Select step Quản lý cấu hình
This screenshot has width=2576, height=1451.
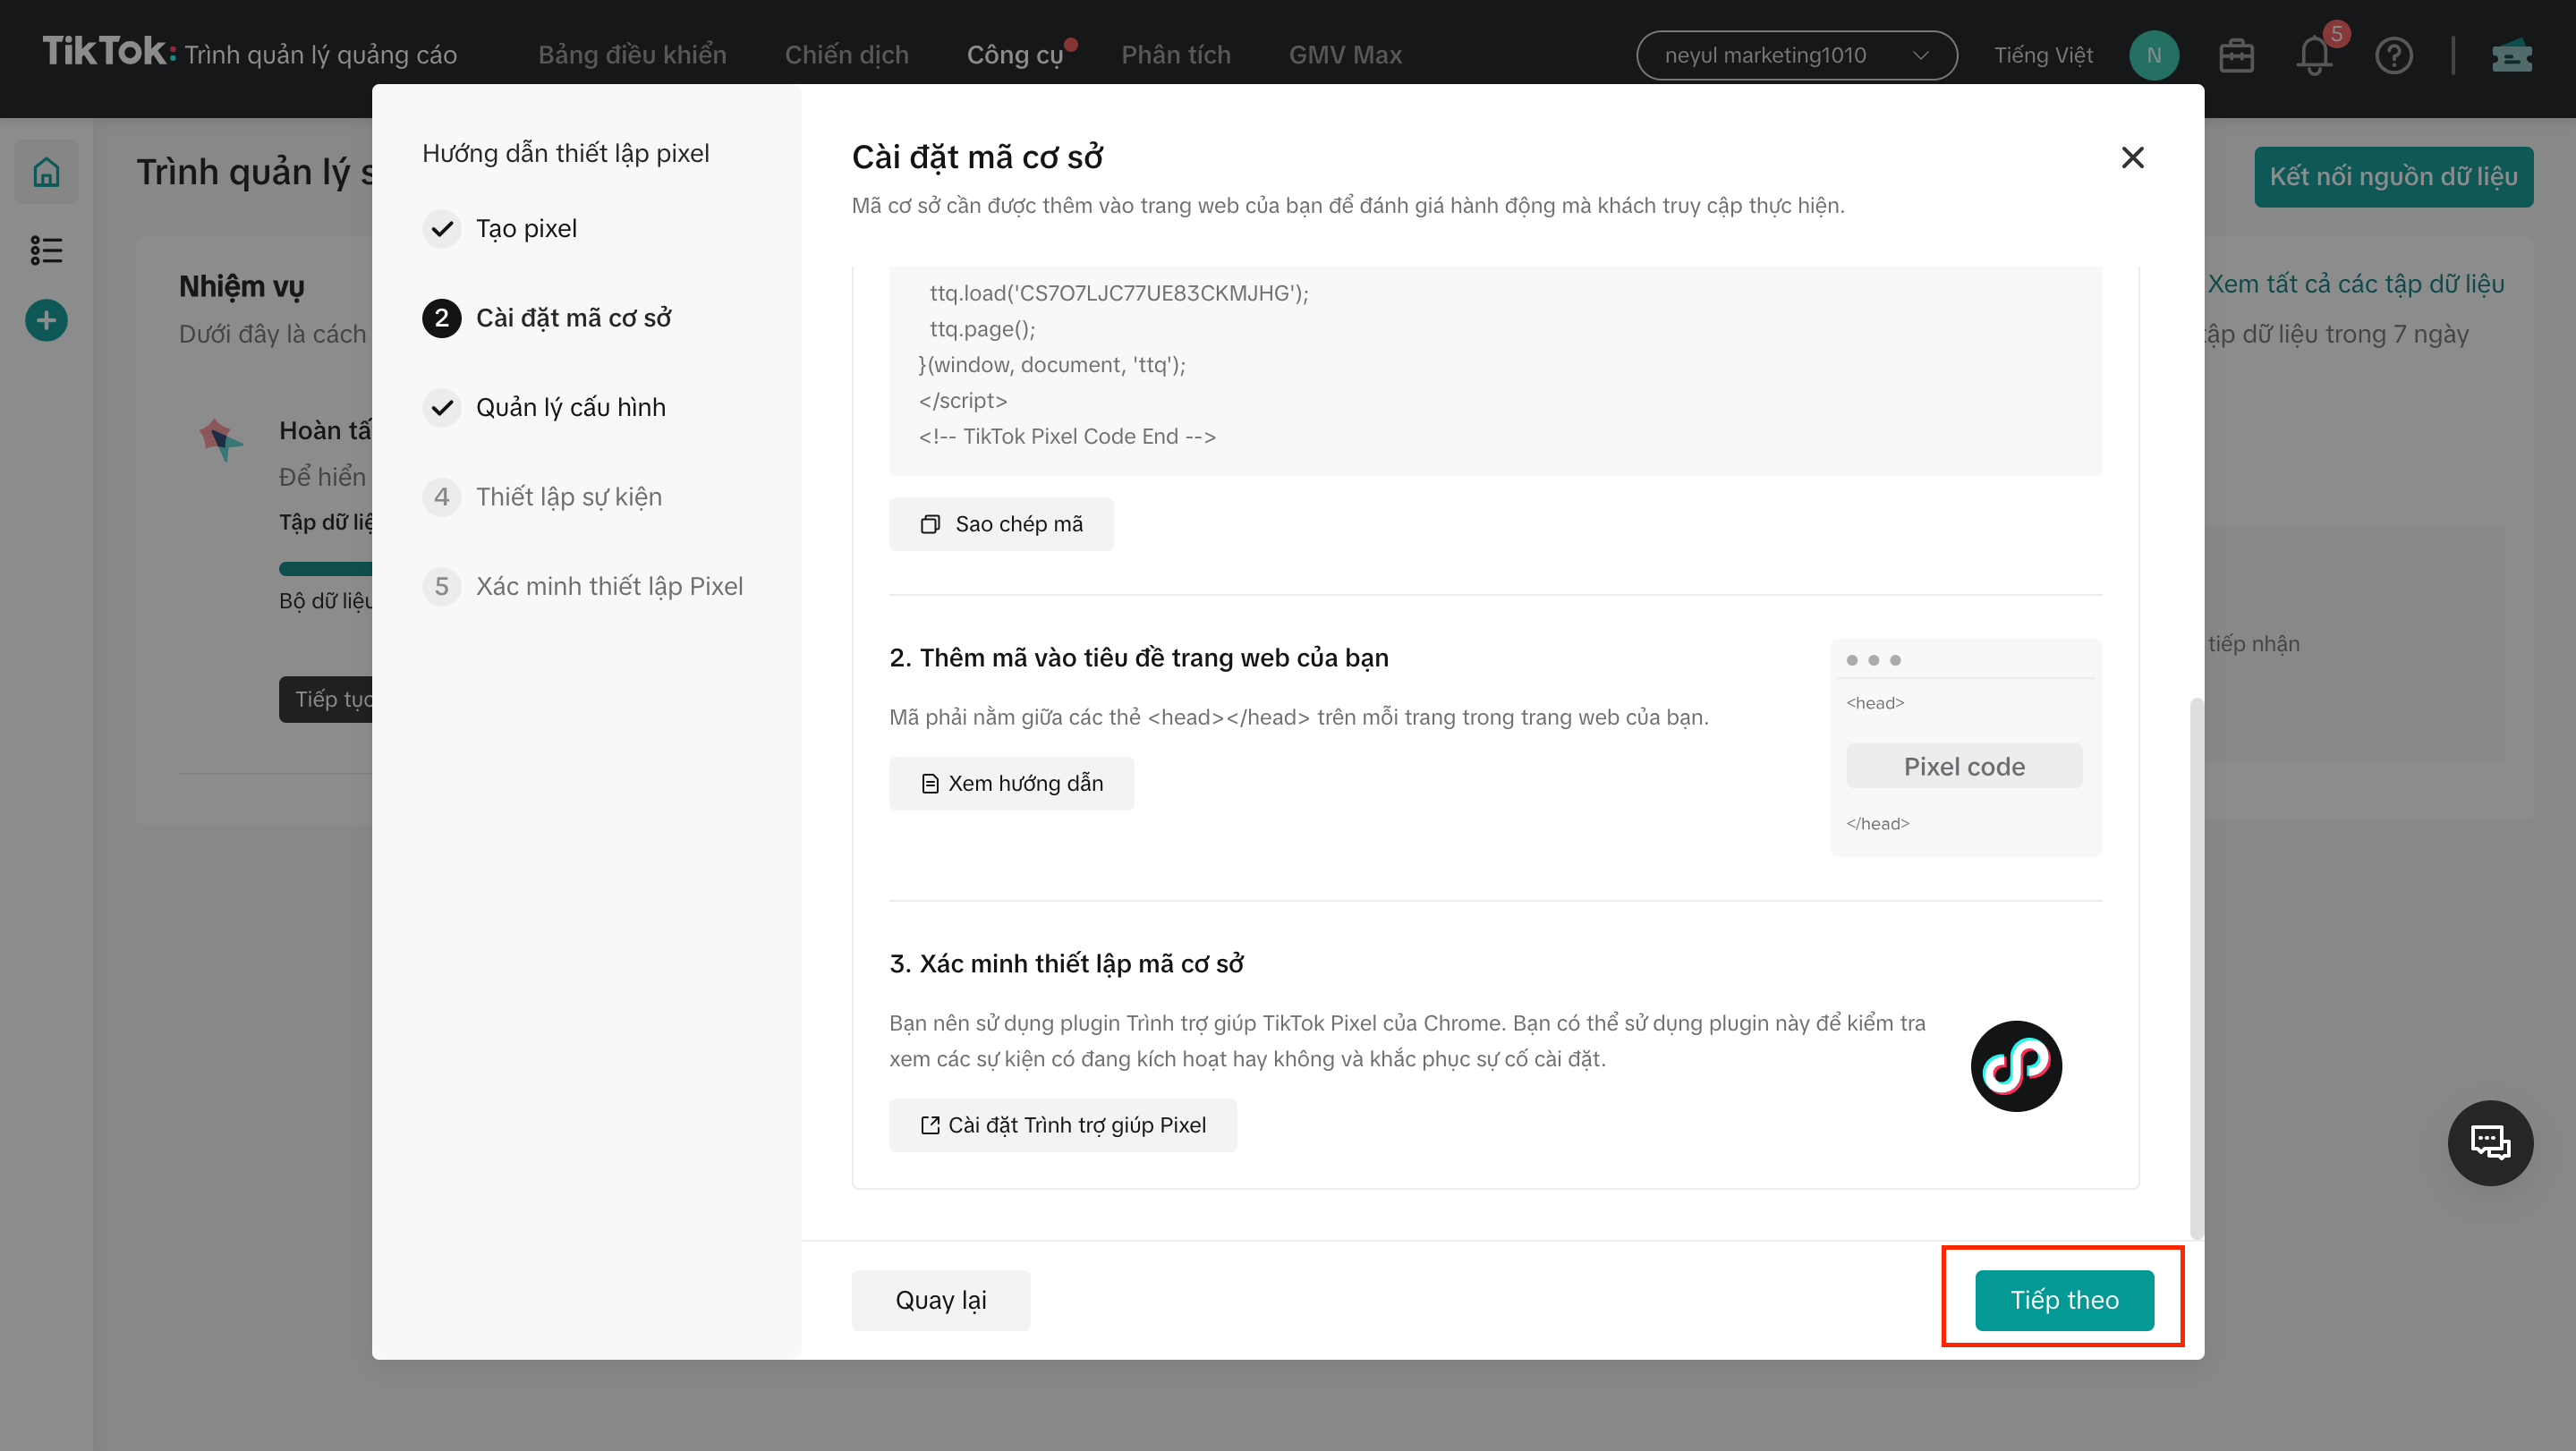(x=544, y=408)
